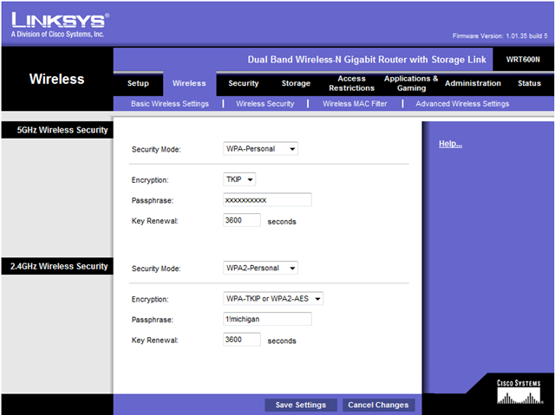Click the 2.4GHz Passphrase field with 1!michigan

click(267, 319)
